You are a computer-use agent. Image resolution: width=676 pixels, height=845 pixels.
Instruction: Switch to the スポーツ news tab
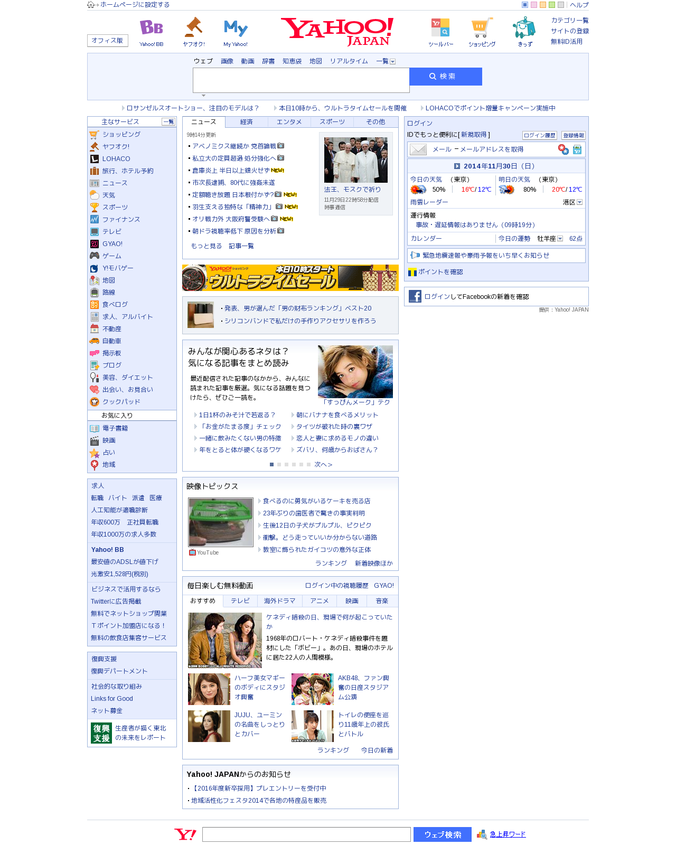pyautogui.click(x=332, y=122)
